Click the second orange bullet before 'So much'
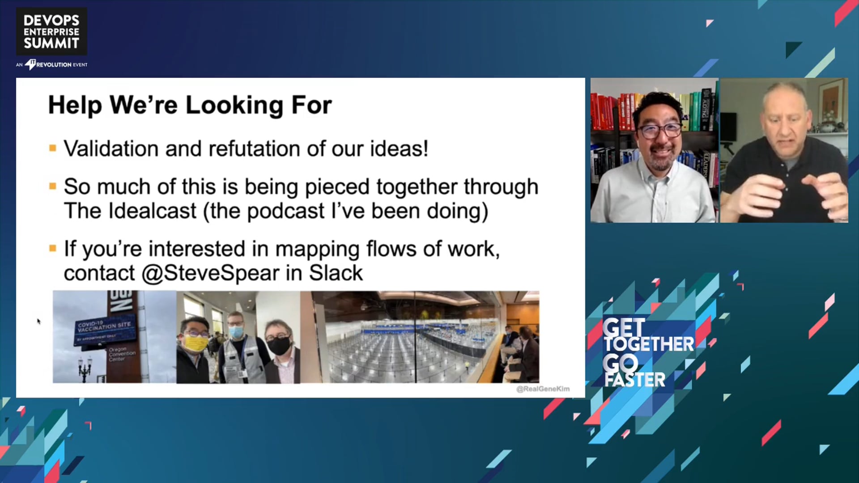The image size is (859, 483). [x=53, y=186]
